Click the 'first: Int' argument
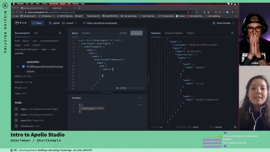Image resolution: width=270 pixels, height=152 pixels. pos(21,88)
